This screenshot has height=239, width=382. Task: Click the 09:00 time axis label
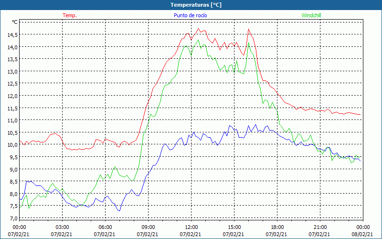pos(148,227)
